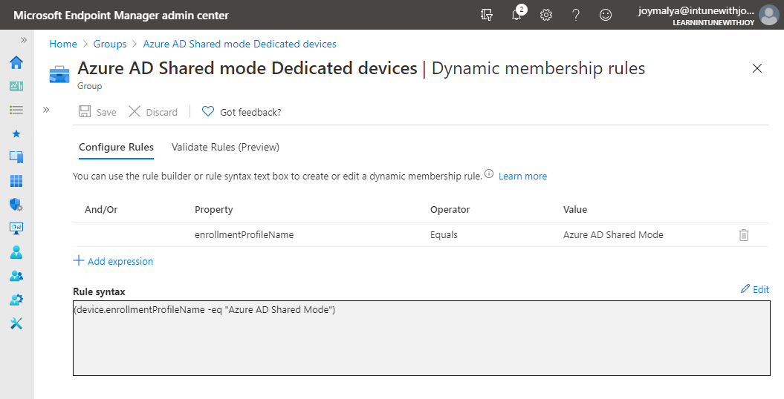Close the Dynamic membership rules blade
784x399 pixels.
pyautogui.click(x=757, y=68)
